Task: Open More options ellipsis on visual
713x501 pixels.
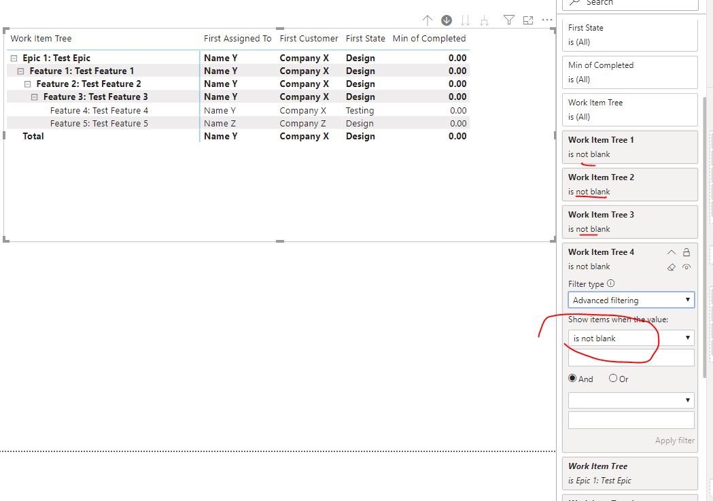Action: (x=547, y=20)
